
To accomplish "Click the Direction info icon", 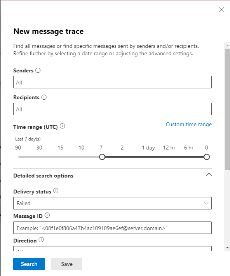I will pos(41,240).
